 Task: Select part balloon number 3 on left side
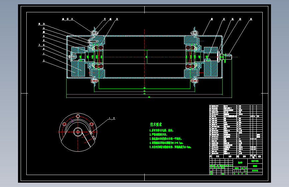coord(44,61)
